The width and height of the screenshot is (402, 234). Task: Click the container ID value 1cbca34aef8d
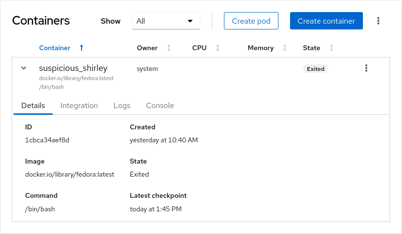point(47,140)
